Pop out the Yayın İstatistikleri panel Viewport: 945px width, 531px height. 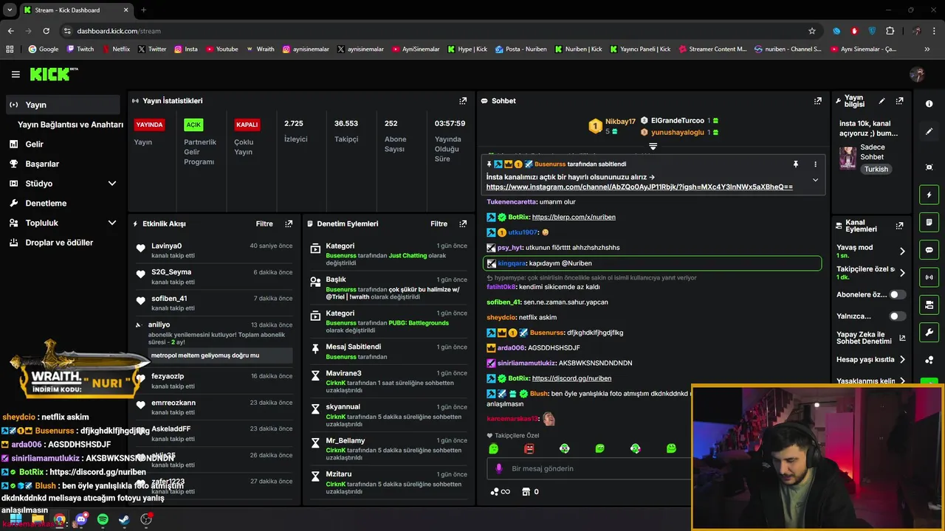[463, 101]
